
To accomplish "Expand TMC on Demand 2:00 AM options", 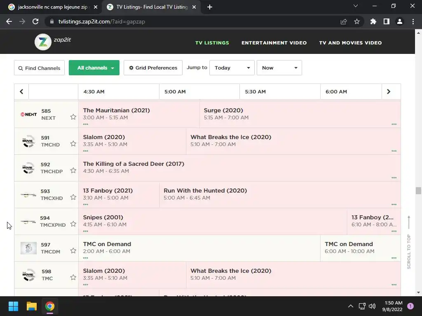I will (x=86, y=258).
